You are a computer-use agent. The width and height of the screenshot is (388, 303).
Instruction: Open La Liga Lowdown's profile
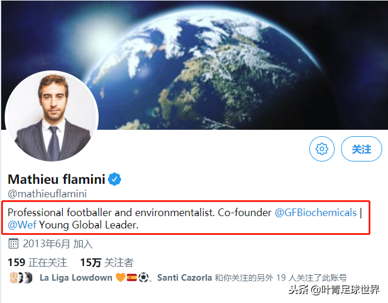click(x=76, y=278)
